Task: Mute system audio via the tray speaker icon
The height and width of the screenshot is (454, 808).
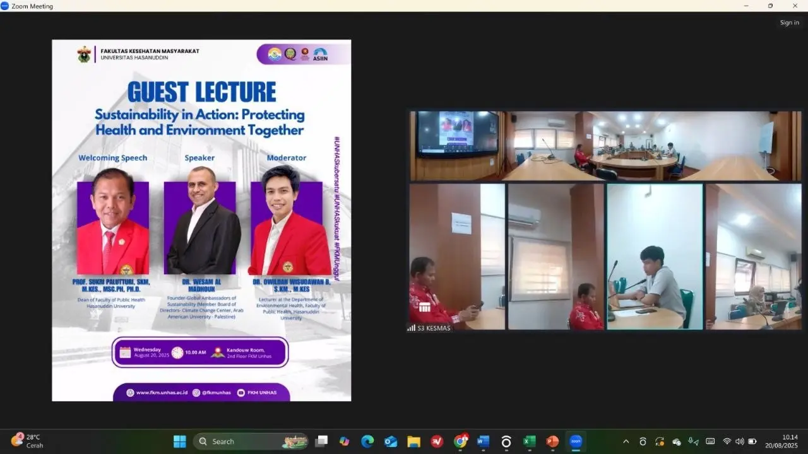Action: 739,441
